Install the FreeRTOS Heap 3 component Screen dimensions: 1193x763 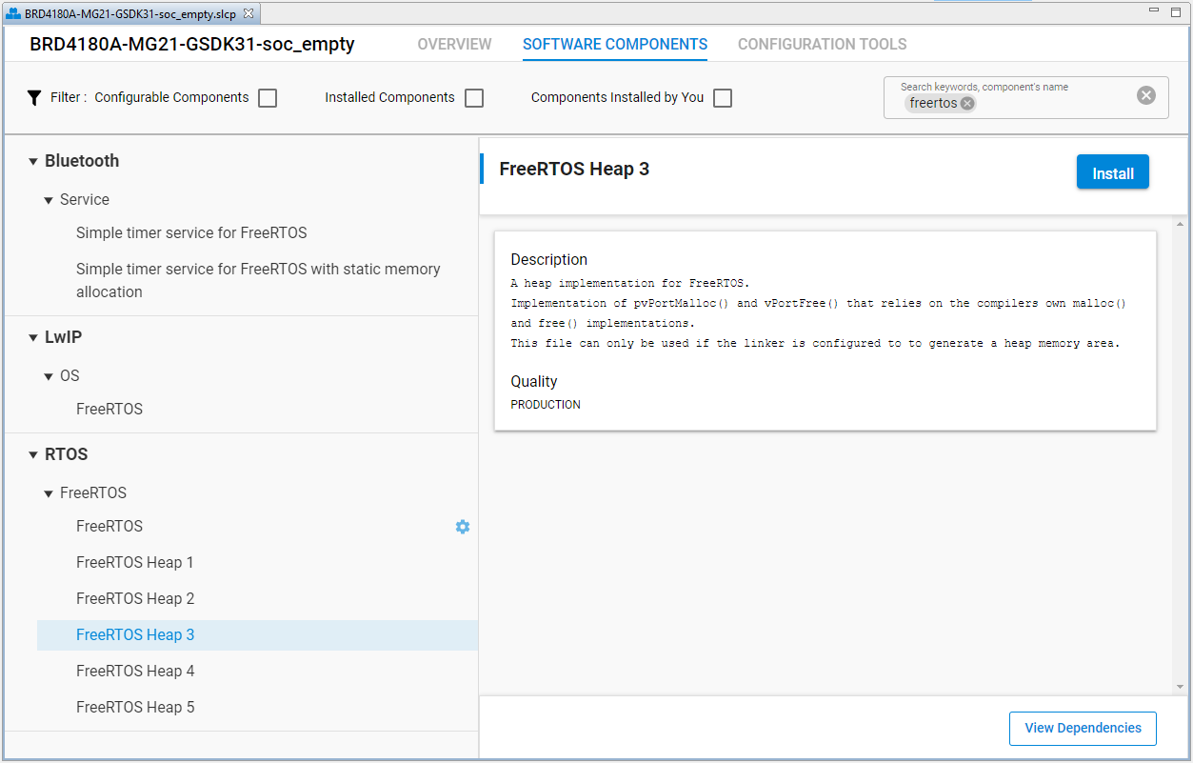point(1112,172)
